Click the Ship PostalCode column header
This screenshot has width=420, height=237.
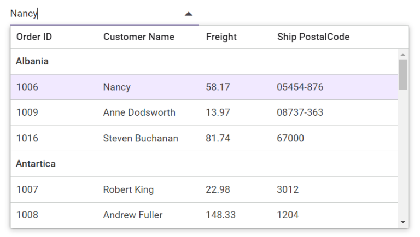click(x=313, y=37)
